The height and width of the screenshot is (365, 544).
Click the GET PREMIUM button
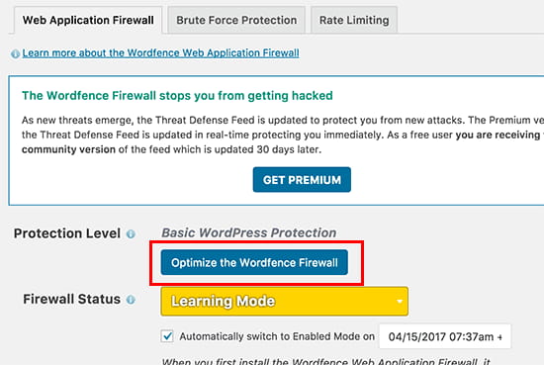tap(302, 180)
